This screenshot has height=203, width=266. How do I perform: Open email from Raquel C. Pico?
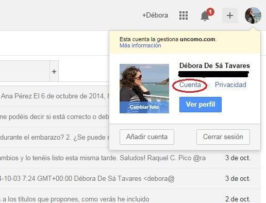pyautogui.click(x=130, y=158)
